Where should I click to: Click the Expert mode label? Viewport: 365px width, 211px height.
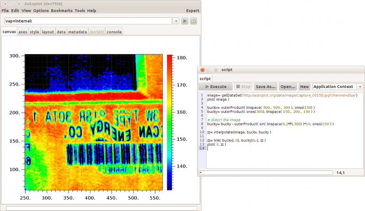click(192, 10)
